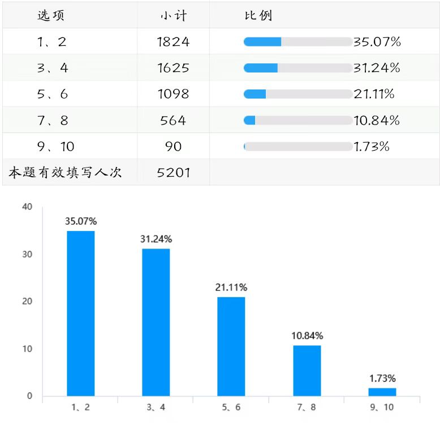Screen dimensions: 440x423
Task: Click the 1.73% label above the chart bar
Action: pos(382,378)
